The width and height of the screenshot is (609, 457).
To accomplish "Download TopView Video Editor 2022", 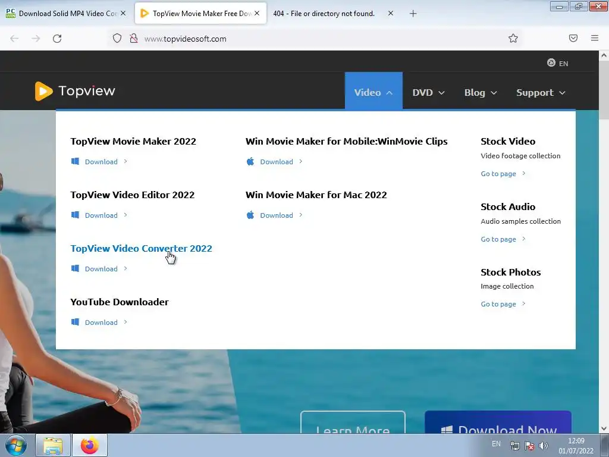I will point(101,215).
